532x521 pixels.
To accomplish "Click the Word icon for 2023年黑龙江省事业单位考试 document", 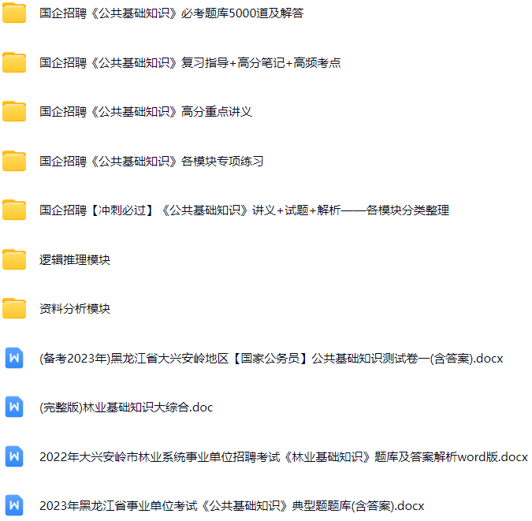I will pos(14,505).
